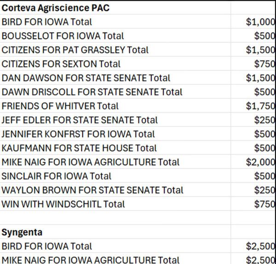Image resolution: width=276 pixels, height=264 pixels.
Task: Select the $2,000 amount for Mike Naig
Action: coord(260,162)
